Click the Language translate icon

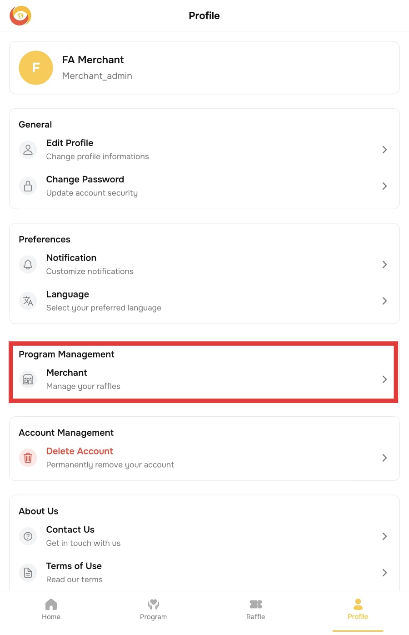click(x=28, y=301)
